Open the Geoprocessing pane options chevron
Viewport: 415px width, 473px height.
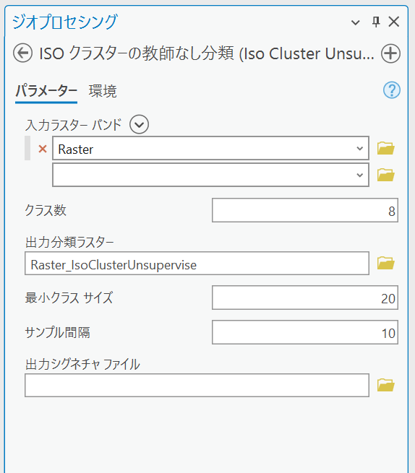pos(356,22)
